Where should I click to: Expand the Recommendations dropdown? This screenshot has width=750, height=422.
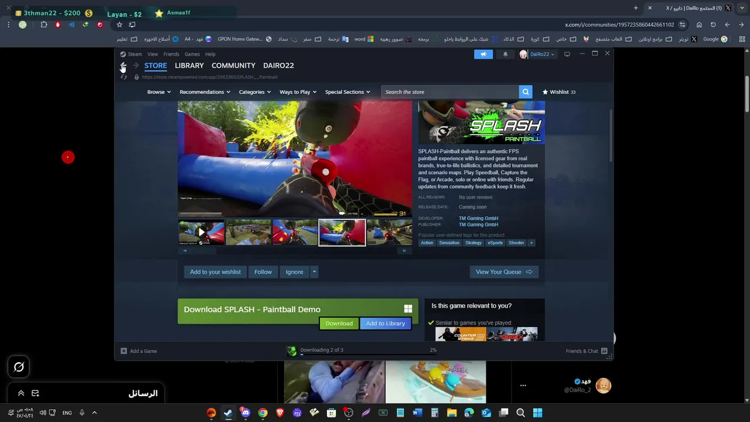[x=204, y=92]
